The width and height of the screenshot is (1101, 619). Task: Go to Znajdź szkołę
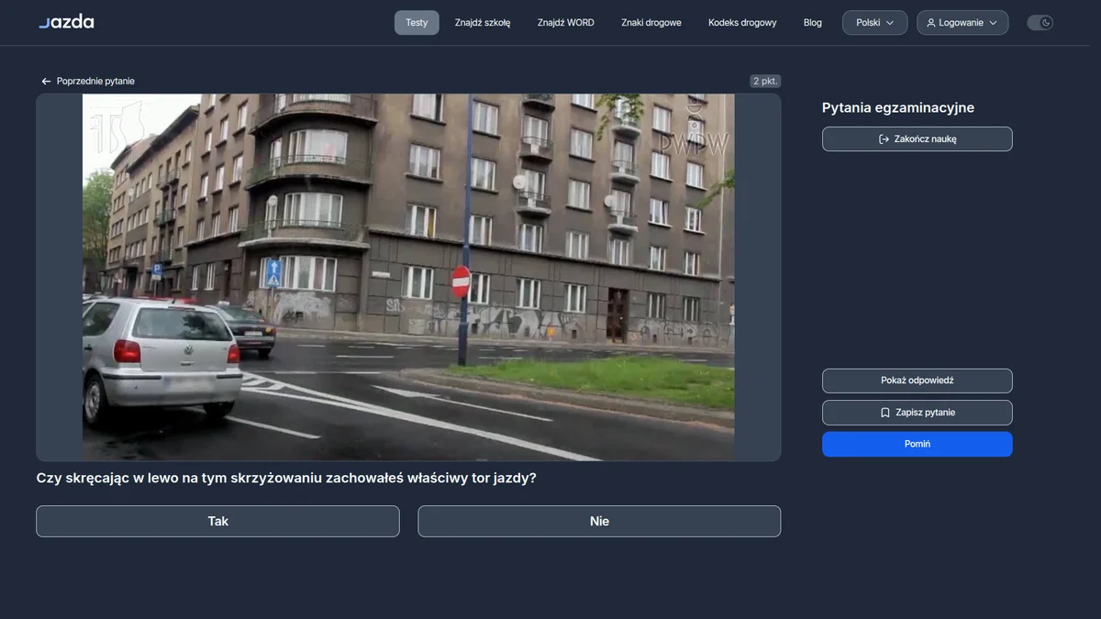pos(483,23)
